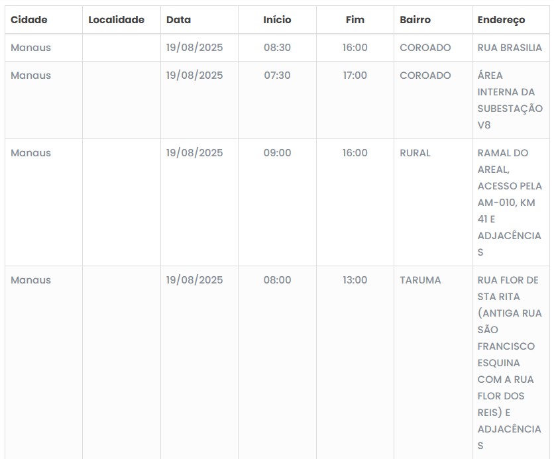Click the Localidade column header
The height and width of the screenshot is (459, 554).
(x=116, y=20)
